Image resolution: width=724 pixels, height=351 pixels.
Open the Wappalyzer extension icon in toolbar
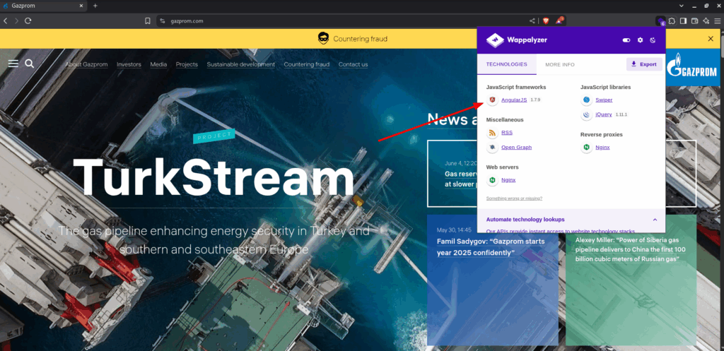click(x=660, y=20)
